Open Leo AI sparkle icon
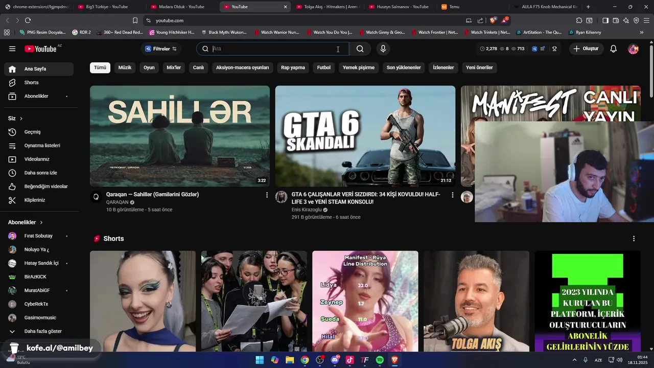 click(x=626, y=20)
